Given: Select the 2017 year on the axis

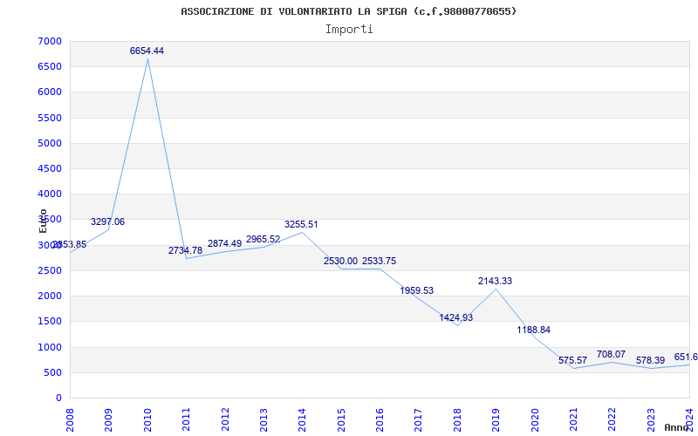Looking at the screenshot, I should [419, 420].
